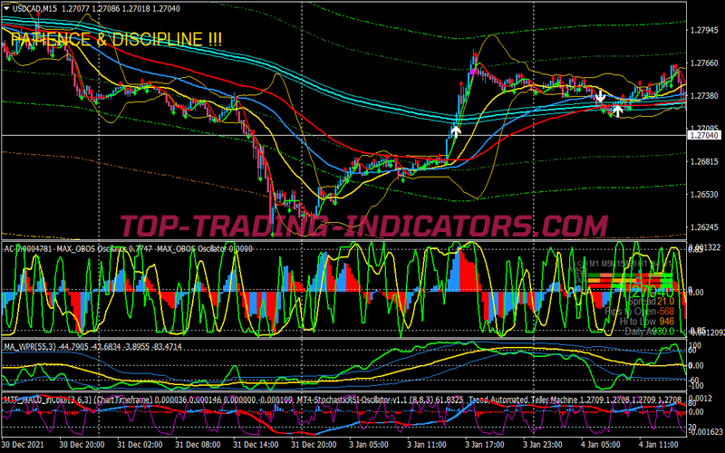
Task: Click the M1 M5 M15 timeframe header row
Action: 624,264
